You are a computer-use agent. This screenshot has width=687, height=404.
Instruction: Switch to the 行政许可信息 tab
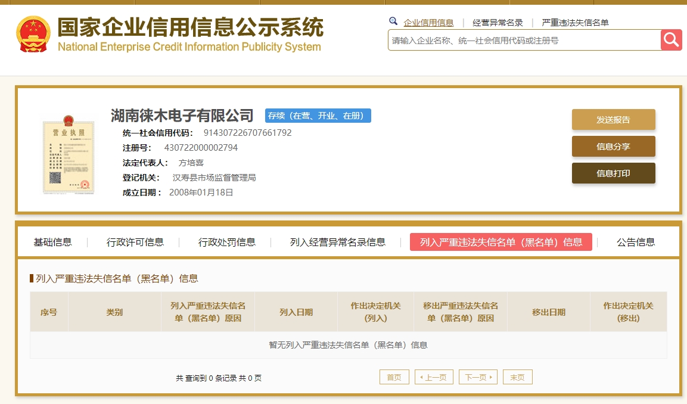(x=135, y=242)
